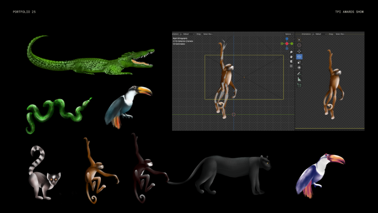Select the Measure ruler tool

pos(299,79)
